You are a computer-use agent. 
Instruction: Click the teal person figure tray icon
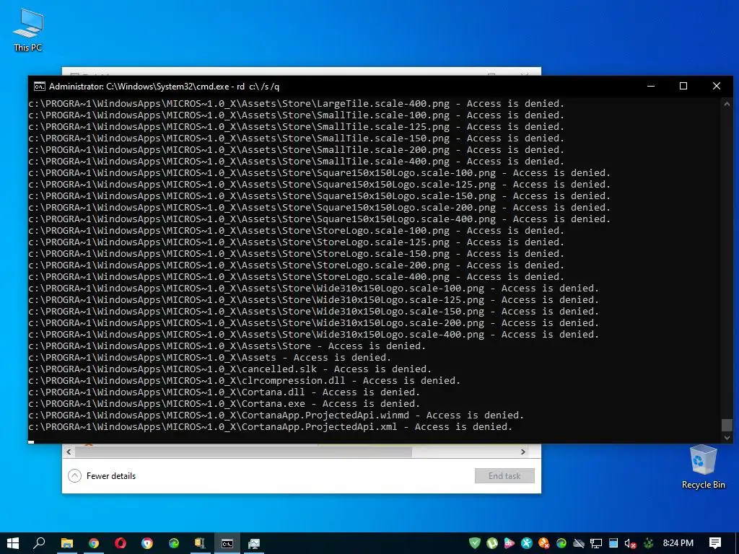(x=526, y=543)
